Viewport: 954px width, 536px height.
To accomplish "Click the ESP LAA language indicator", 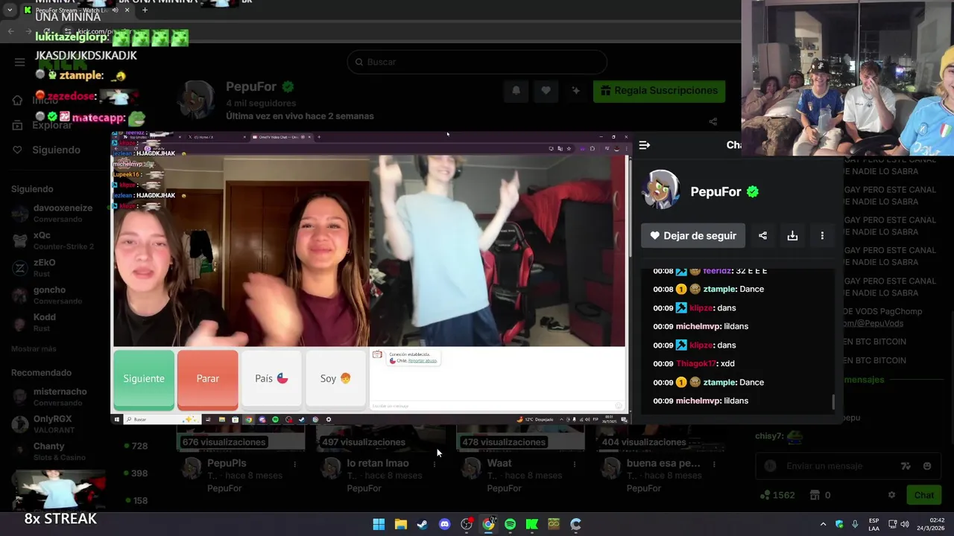I will click(874, 524).
